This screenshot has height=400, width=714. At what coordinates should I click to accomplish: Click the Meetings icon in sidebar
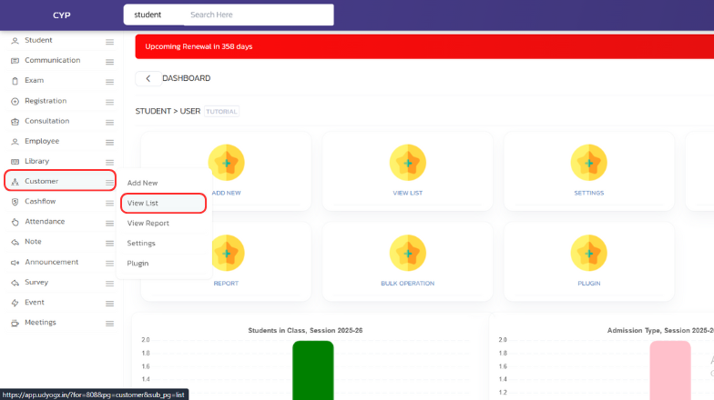coord(15,323)
